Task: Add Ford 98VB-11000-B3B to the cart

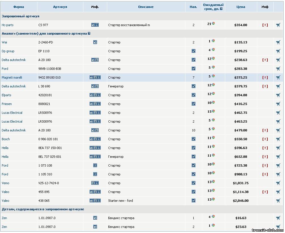Action: [x=278, y=69]
